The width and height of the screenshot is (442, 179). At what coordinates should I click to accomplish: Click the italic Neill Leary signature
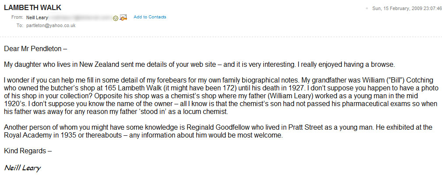point(22,169)
